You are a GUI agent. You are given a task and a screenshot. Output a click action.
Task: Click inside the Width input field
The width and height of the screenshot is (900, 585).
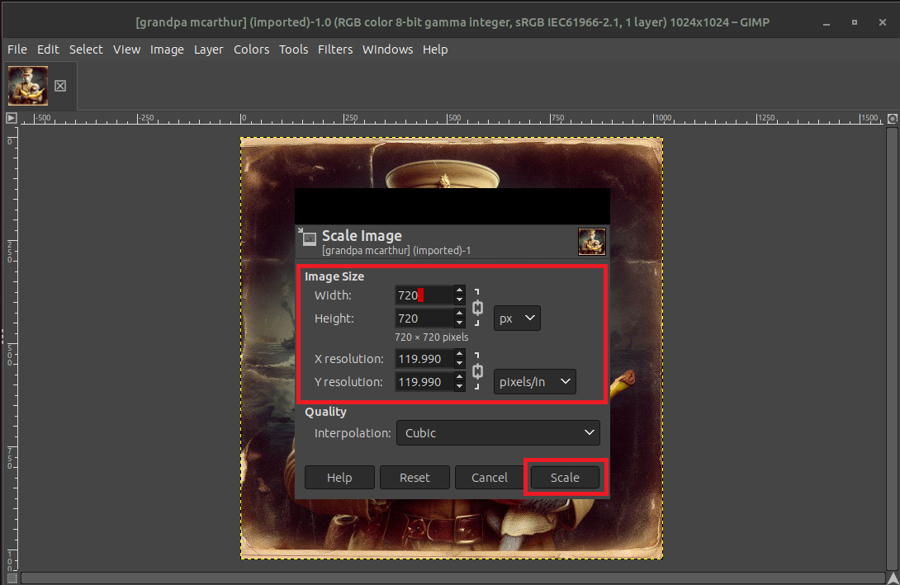421,295
